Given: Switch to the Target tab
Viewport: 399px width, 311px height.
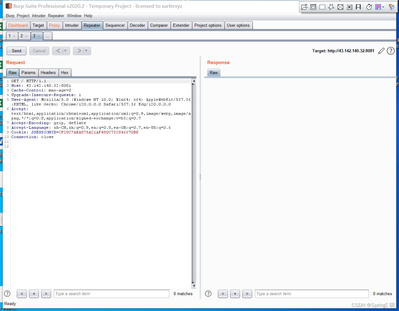Looking at the screenshot, I should coord(38,26).
